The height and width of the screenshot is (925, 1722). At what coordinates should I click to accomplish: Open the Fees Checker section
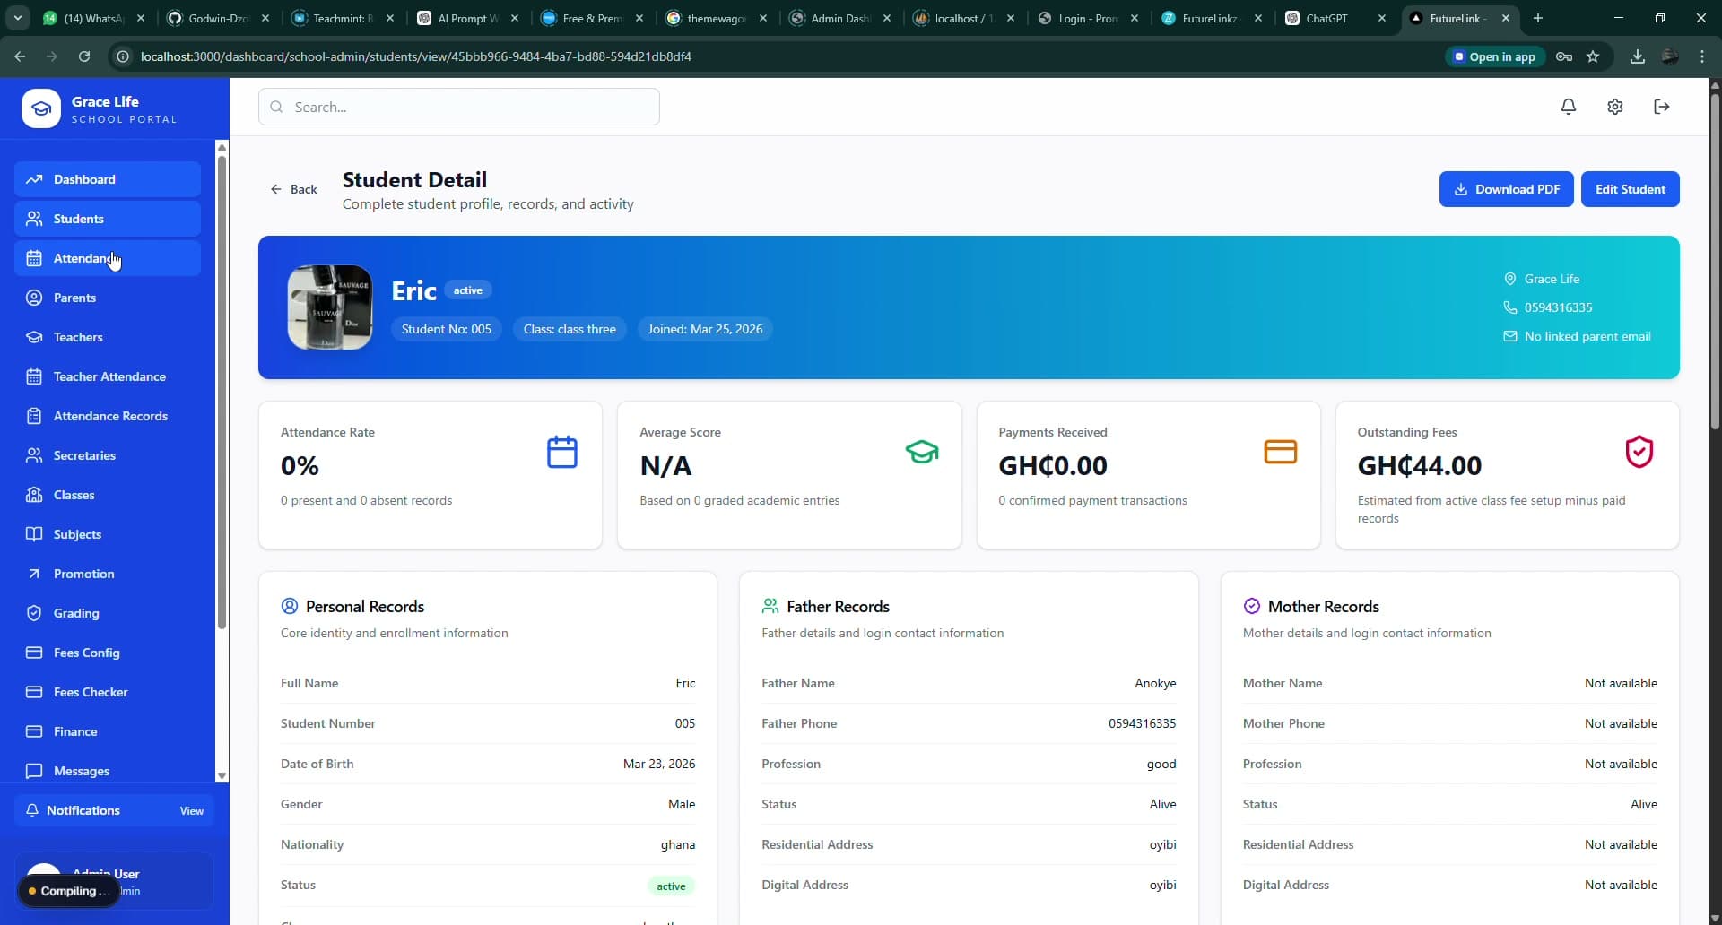[91, 692]
